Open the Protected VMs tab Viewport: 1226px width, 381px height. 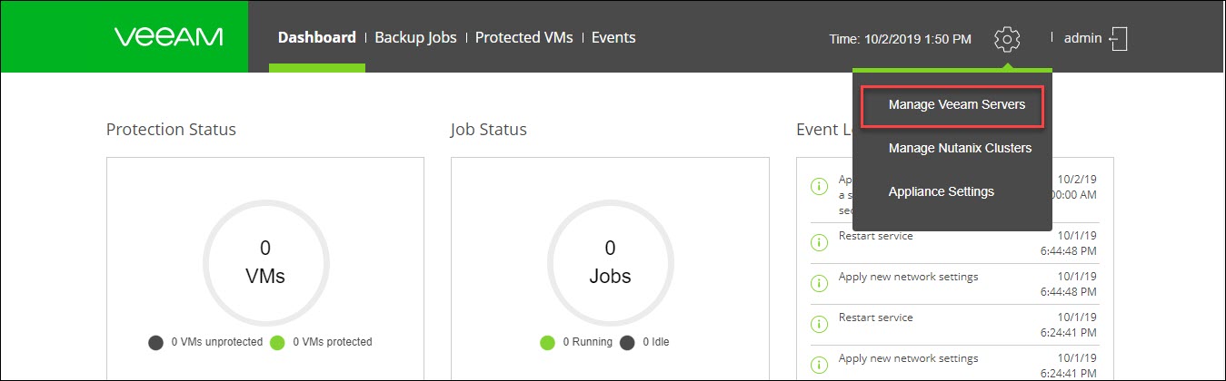coord(523,38)
